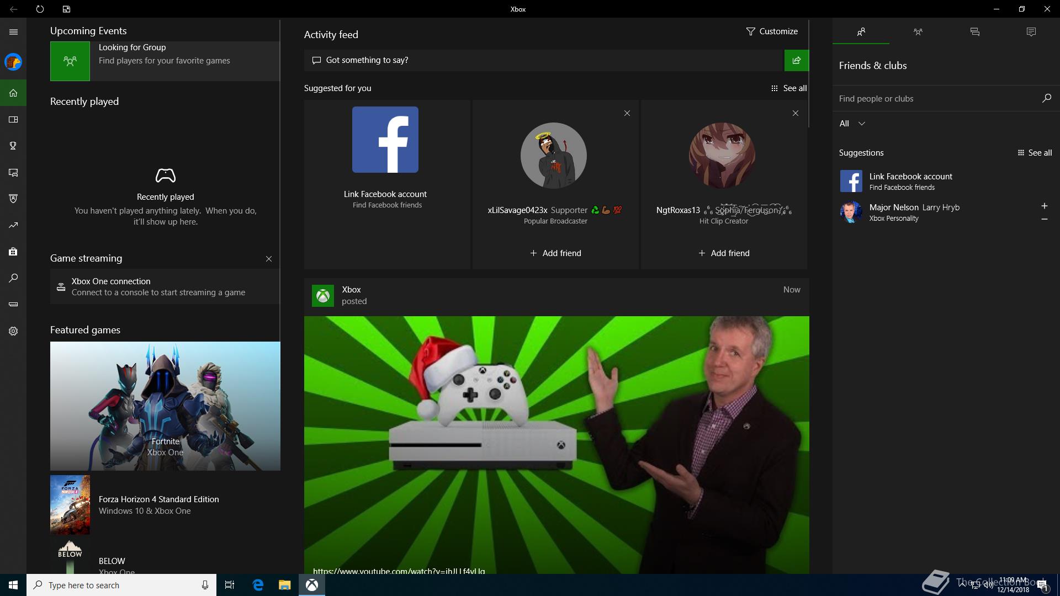Open Microsoft Store bag icon
Image resolution: width=1060 pixels, height=596 pixels.
[13, 252]
